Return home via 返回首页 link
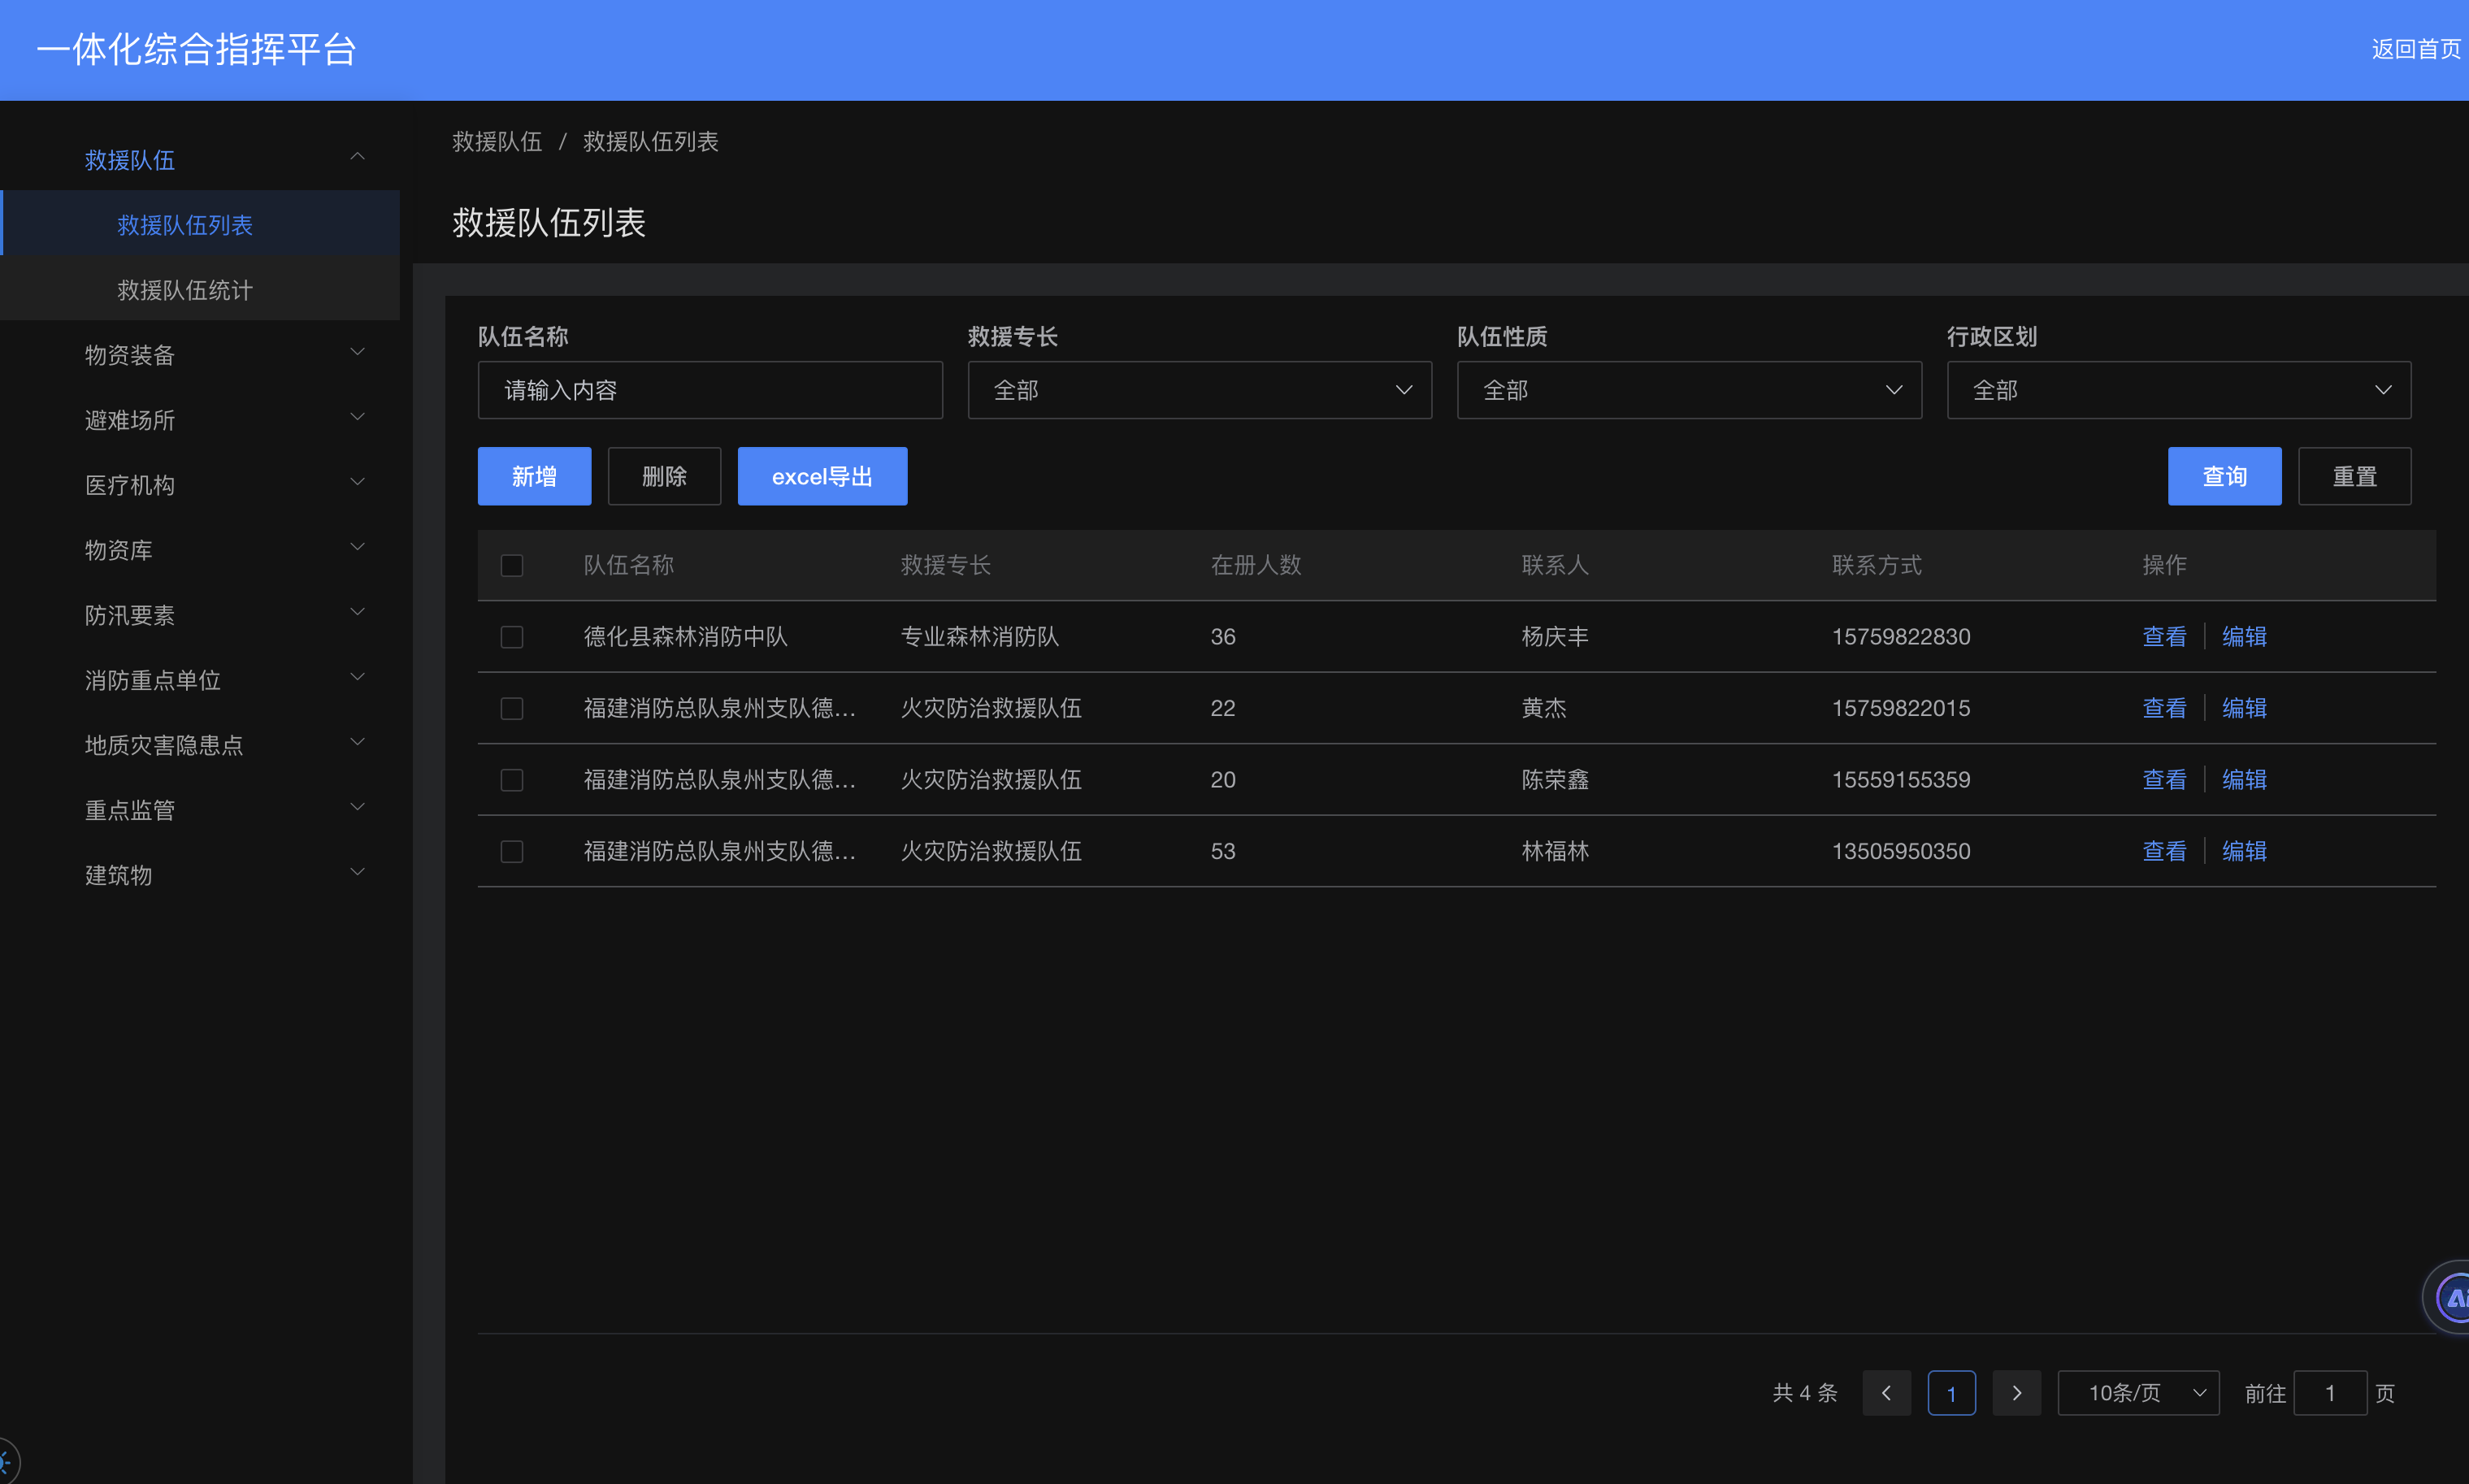 coord(2415,49)
